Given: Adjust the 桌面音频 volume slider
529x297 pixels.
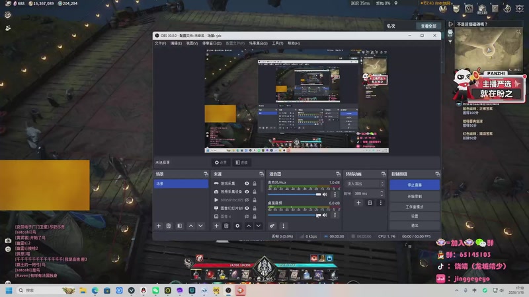Looking at the screenshot, I should tap(294, 215).
